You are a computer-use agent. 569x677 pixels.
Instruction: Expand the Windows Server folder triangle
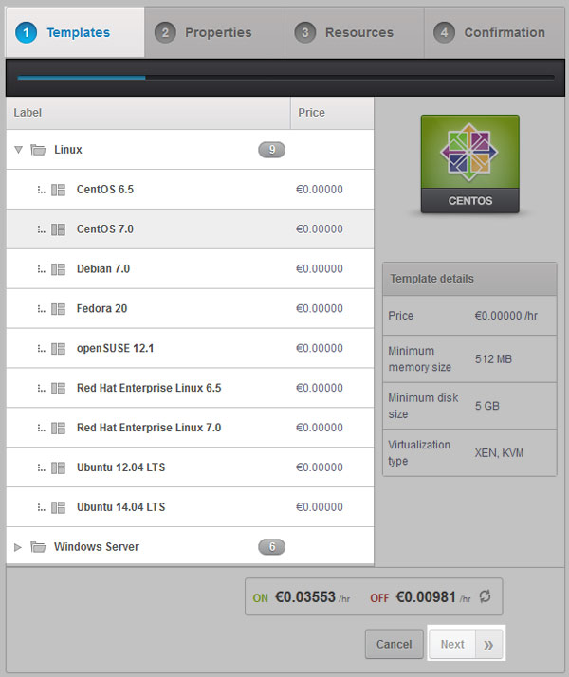click(x=18, y=547)
